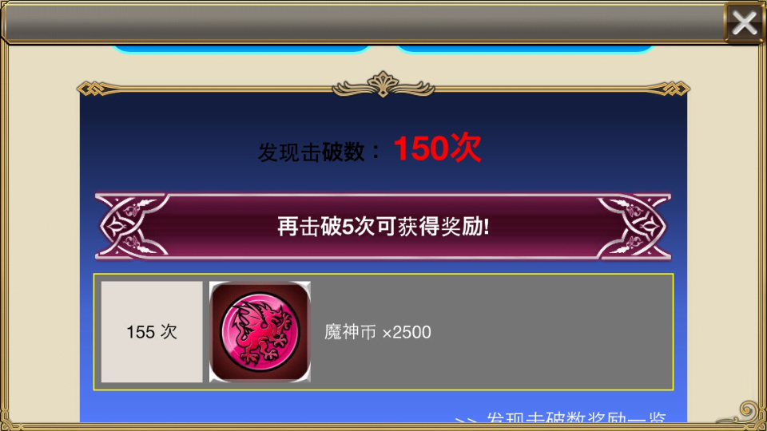The image size is (767, 431).
Task: Tap the left blue button edge at top
Action: [x=241, y=49]
